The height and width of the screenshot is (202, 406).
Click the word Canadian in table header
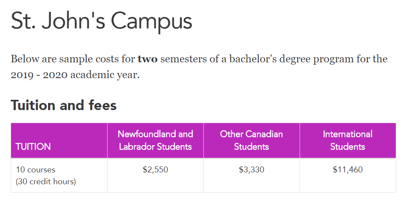tap(264, 134)
